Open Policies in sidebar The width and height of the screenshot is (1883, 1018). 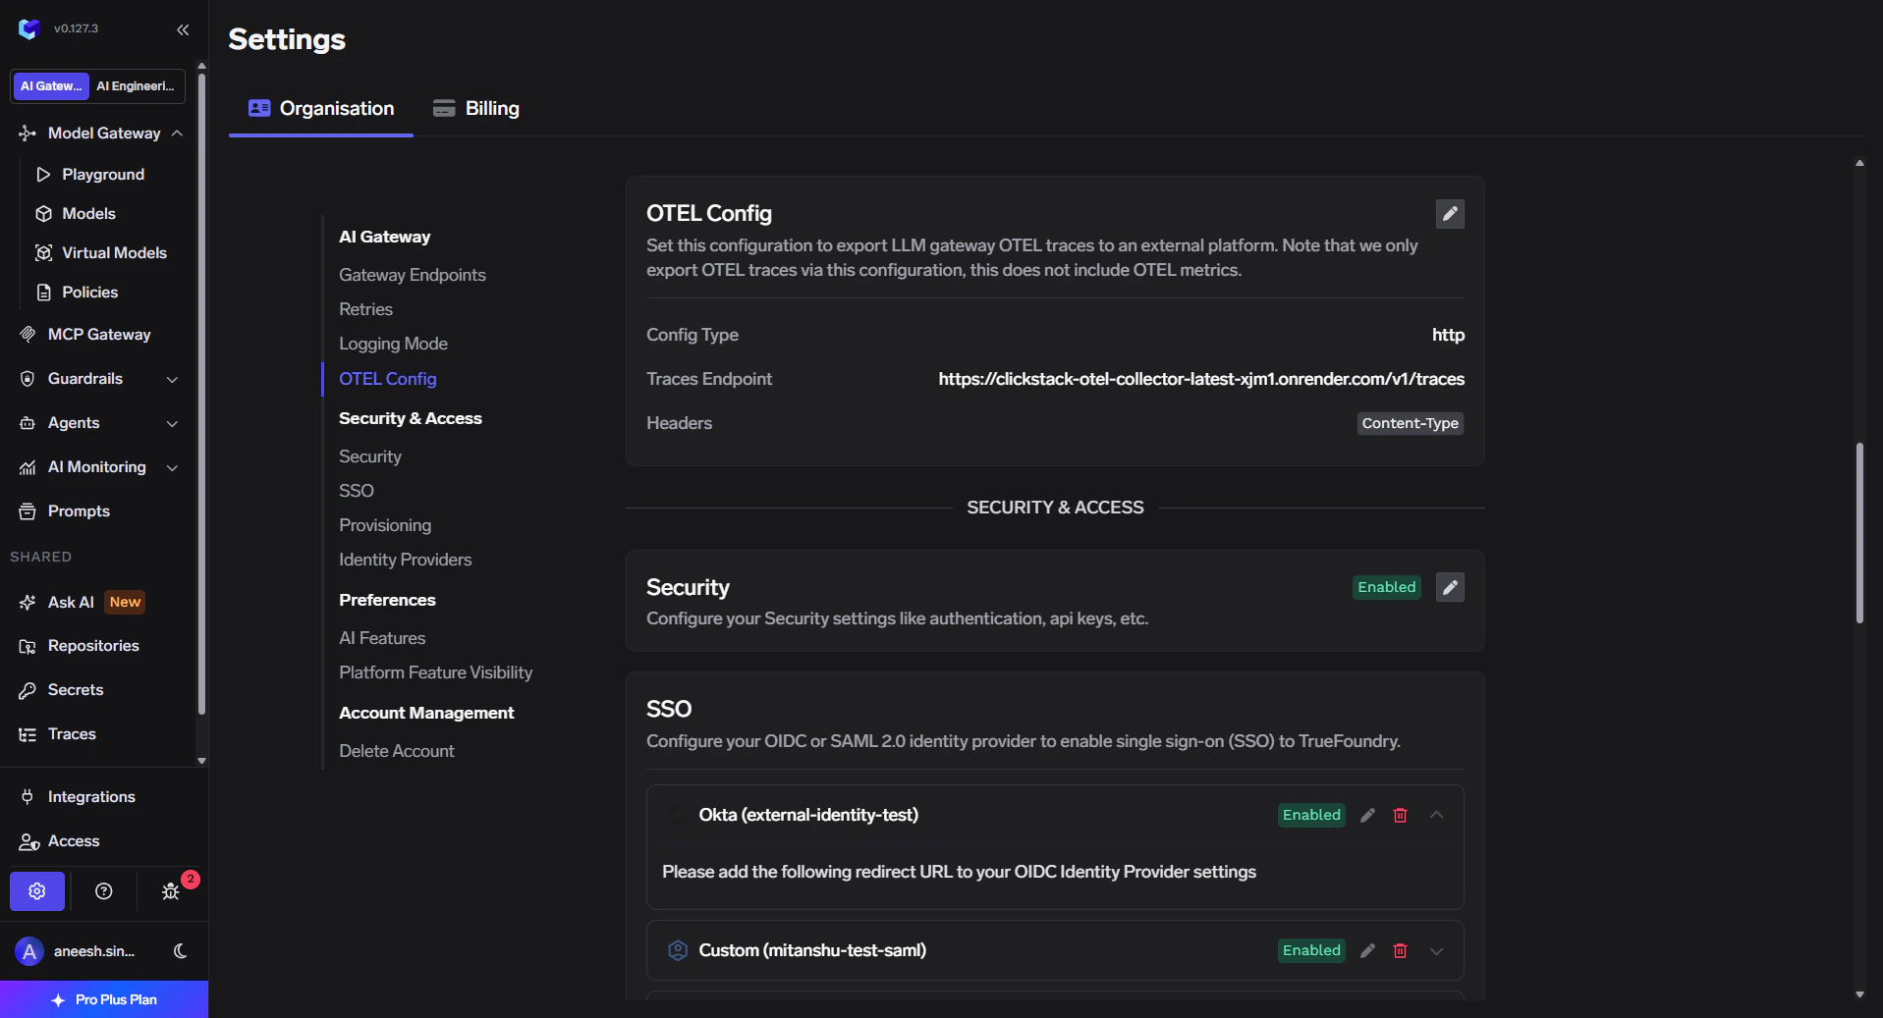click(89, 292)
